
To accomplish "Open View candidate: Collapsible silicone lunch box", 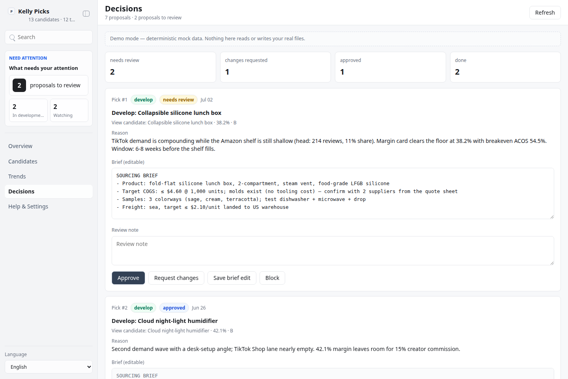I will (x=174, y=123).
